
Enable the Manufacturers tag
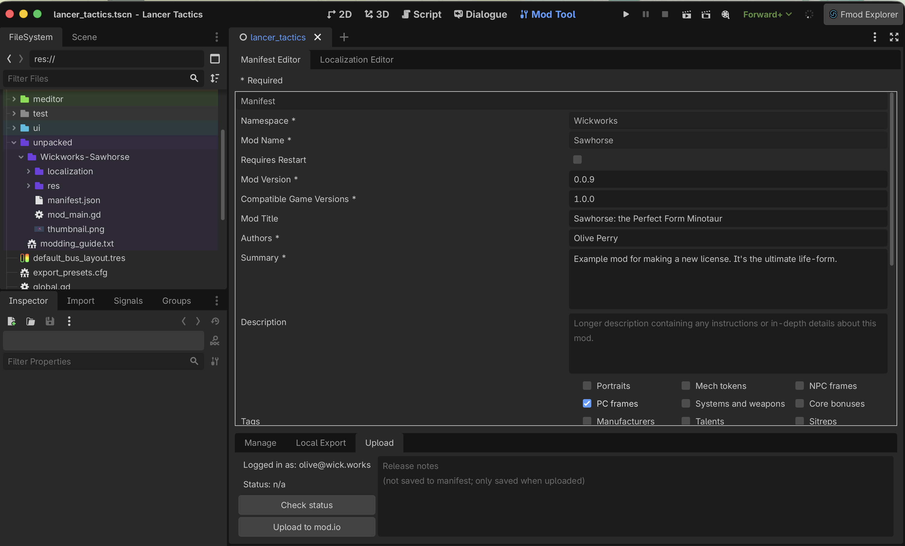(587, 421)
